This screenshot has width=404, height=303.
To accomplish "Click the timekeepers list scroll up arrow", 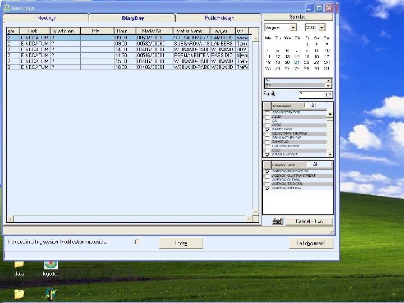I will [x=330, y=114].
